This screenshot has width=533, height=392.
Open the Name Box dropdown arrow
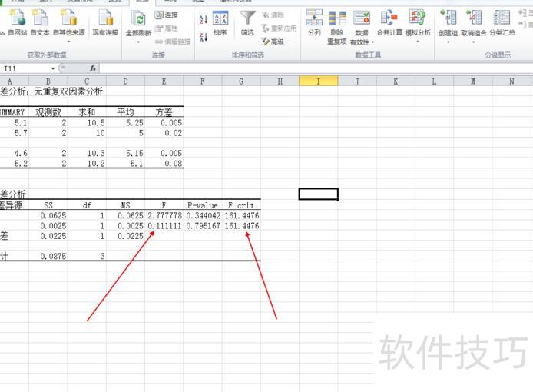pos(53,68)
